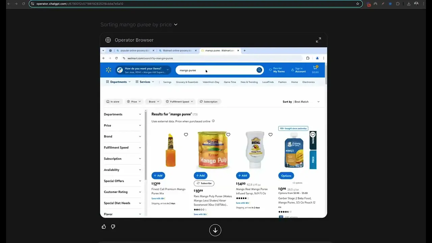Open a new tab with plus icon

245,51
